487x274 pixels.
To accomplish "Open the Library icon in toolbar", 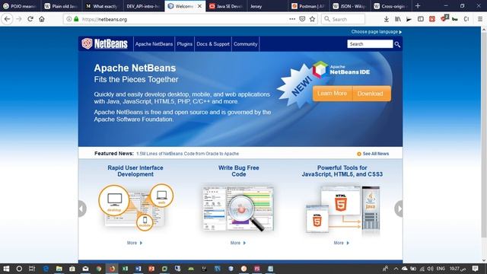I will (397, 19).
